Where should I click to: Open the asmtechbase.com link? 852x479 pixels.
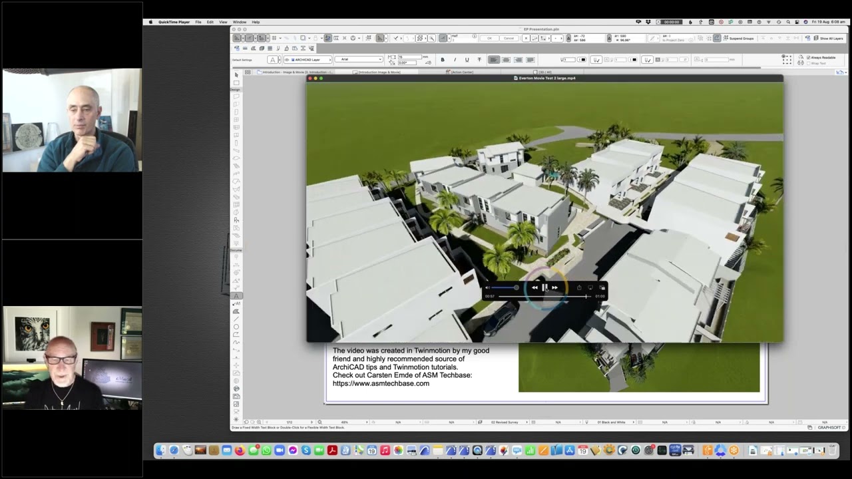pyautogui.click(x=381, y=383)
